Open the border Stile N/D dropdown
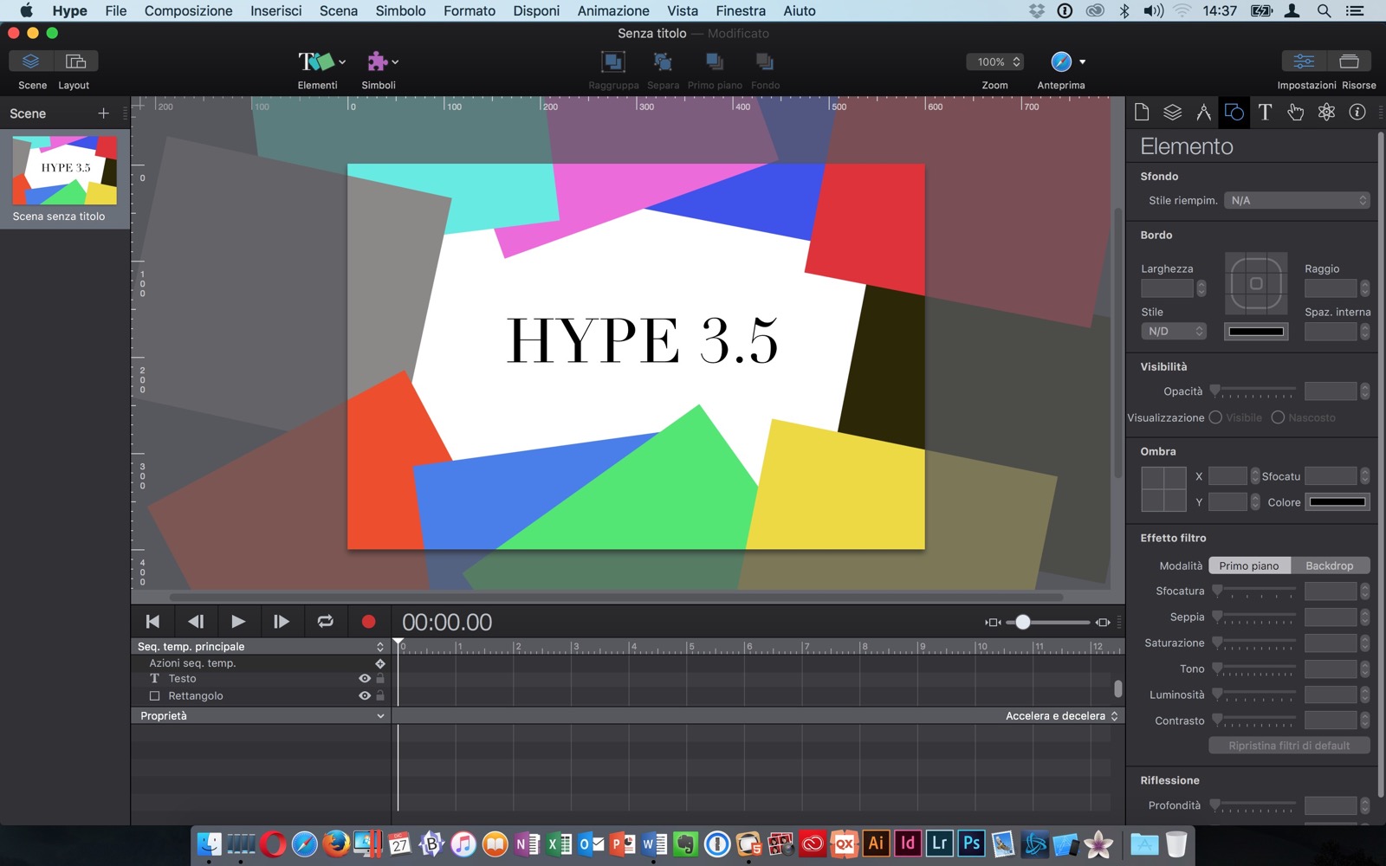The width and height of the screenshot is (1386, 866). click(x=1174, y=331)
